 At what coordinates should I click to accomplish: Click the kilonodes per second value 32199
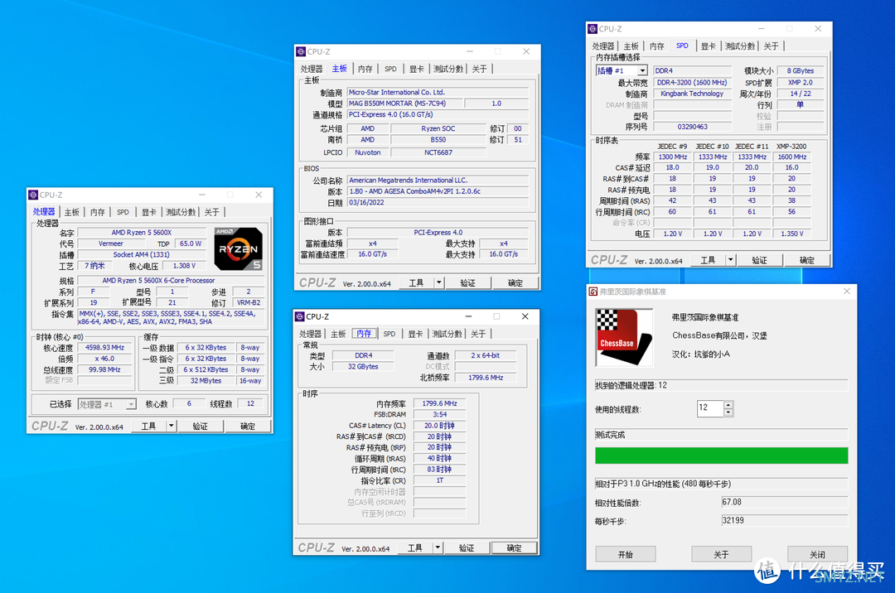pos(784,521)
